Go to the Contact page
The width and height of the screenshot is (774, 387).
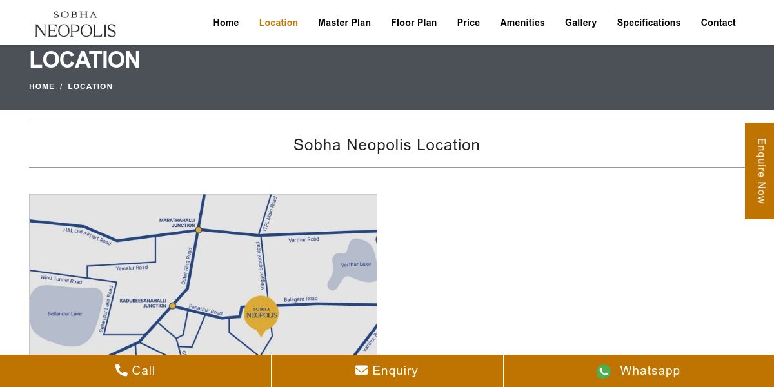719,23
